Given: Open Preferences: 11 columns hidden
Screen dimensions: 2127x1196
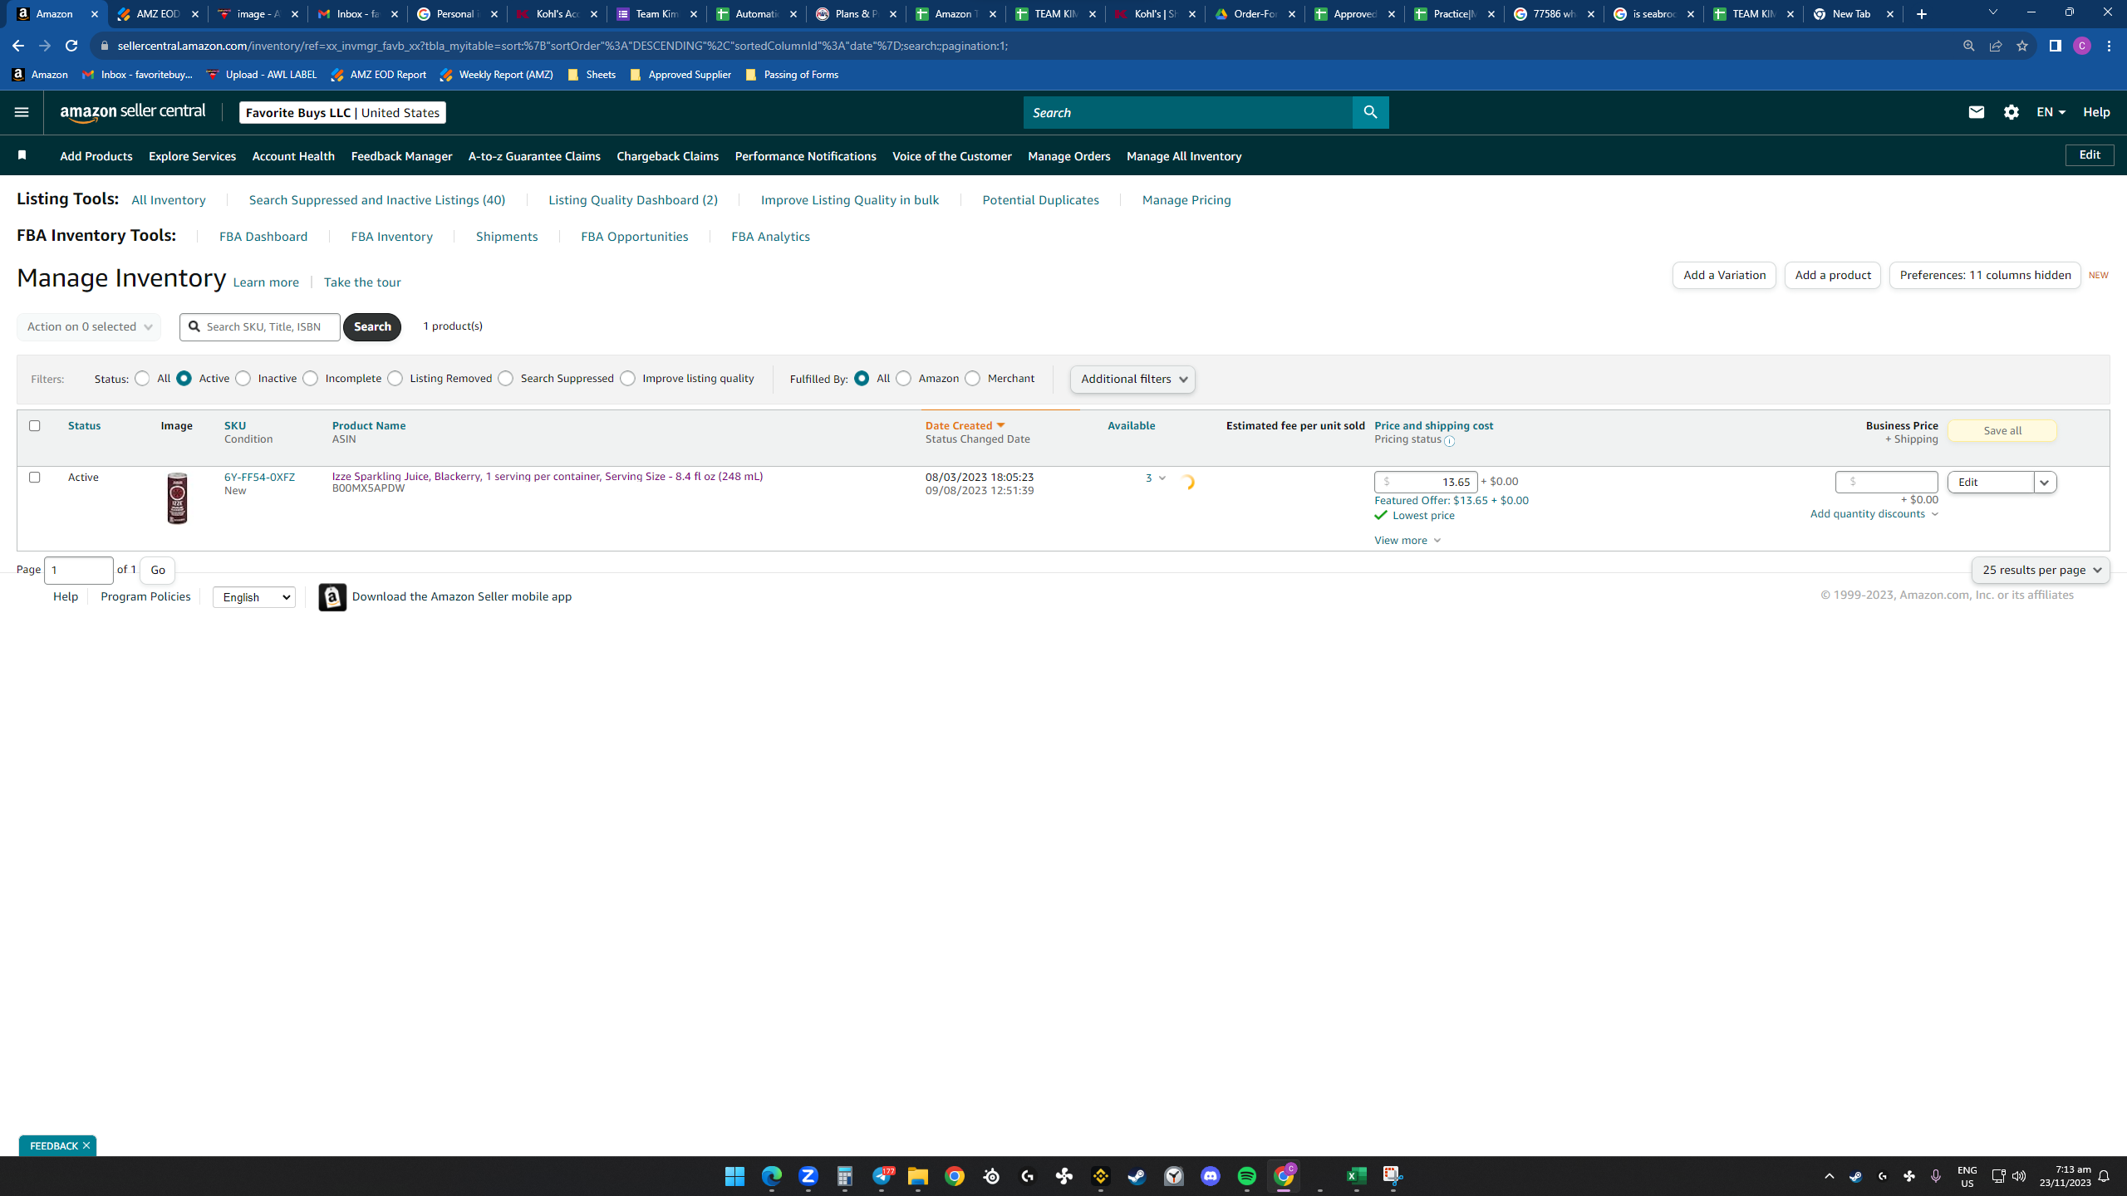Looking at the screenshot, I should (1985, 275).
